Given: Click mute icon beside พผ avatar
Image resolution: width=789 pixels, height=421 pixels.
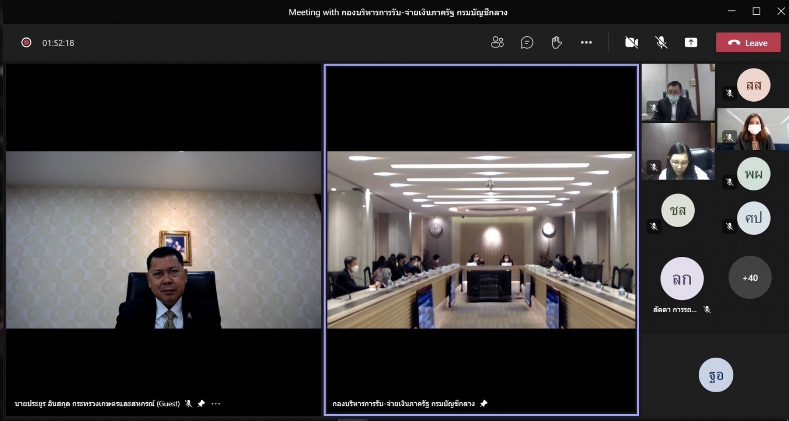Looking at the screenshot, I should (x=730, y=182).
